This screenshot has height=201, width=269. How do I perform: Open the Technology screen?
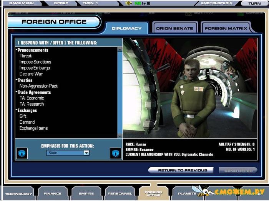coord(18,194)
